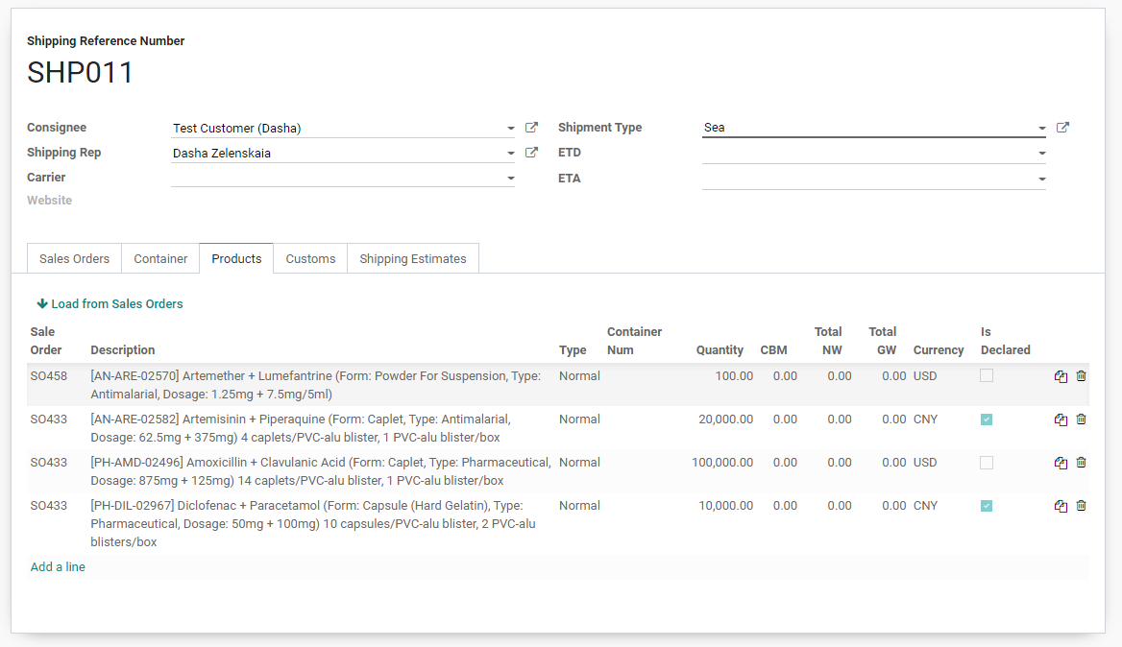Click quantity 20,000.00 cell
Screen dimensions: 1122x647
point(725,419)
